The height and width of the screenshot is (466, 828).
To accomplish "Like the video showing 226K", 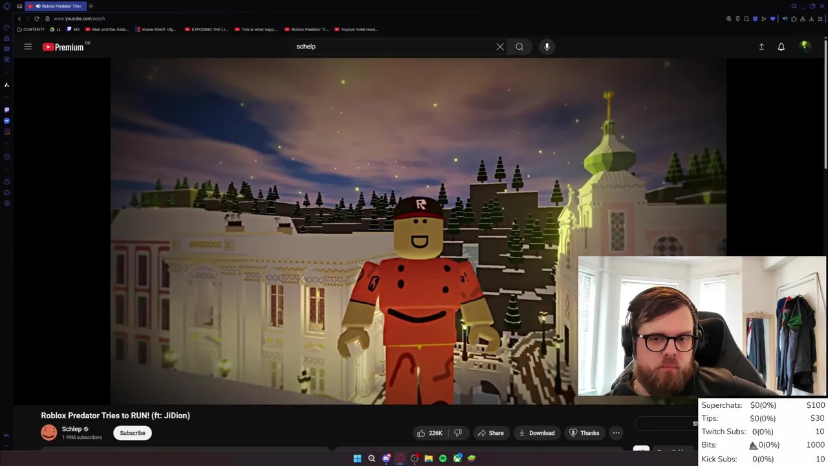I will tap(430, 433).
